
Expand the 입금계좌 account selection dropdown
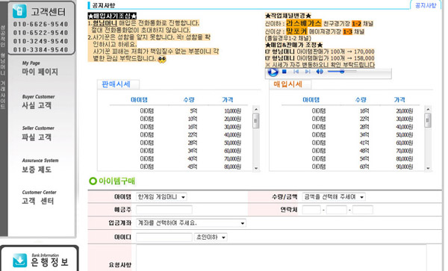[x=191, y=223]
